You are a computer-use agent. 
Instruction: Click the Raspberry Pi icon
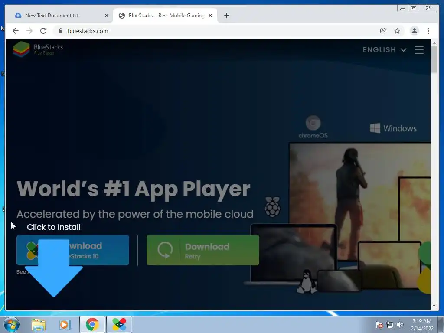(x=272, y=207)
